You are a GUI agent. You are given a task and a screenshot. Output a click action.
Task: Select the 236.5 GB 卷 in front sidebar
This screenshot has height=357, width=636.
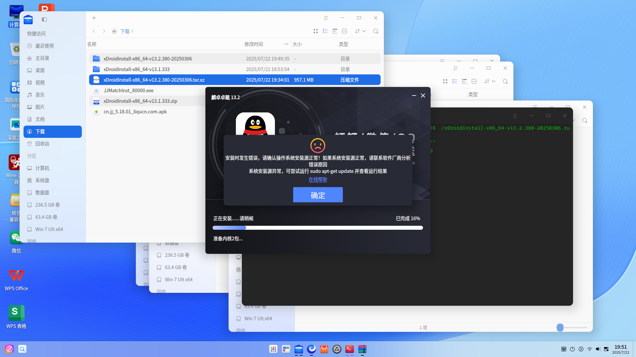[53, 205]
